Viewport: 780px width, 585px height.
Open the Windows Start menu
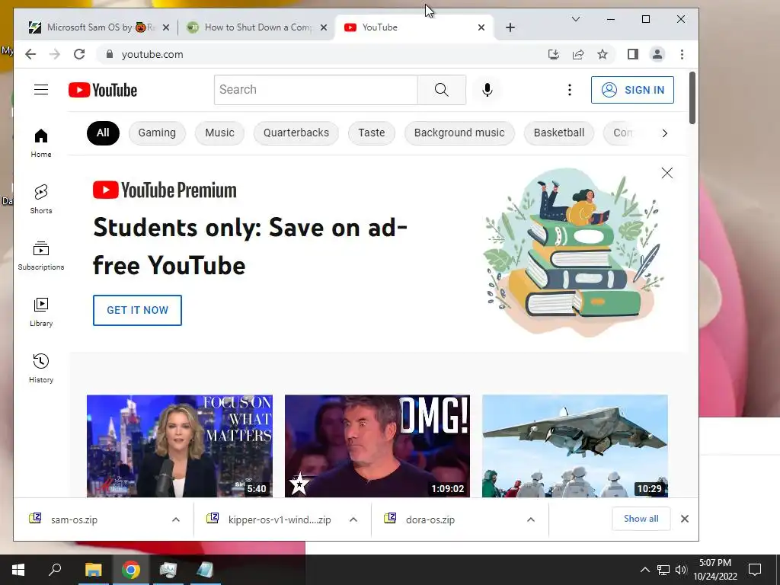[18, 570]
